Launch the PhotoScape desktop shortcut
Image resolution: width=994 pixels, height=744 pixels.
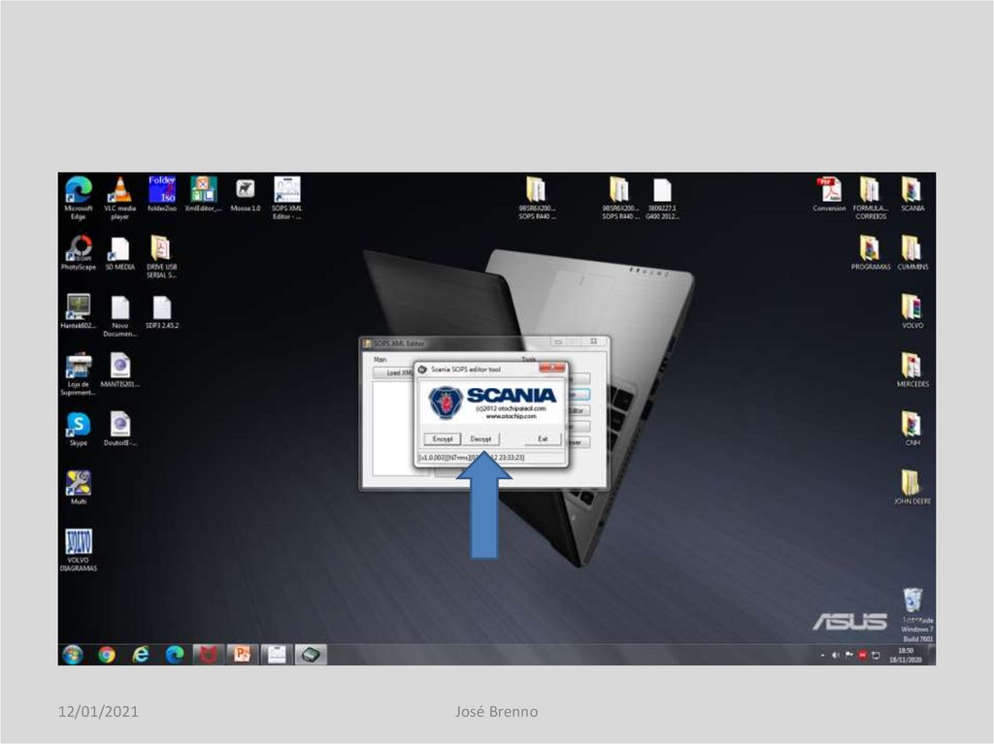coord(78,249)
